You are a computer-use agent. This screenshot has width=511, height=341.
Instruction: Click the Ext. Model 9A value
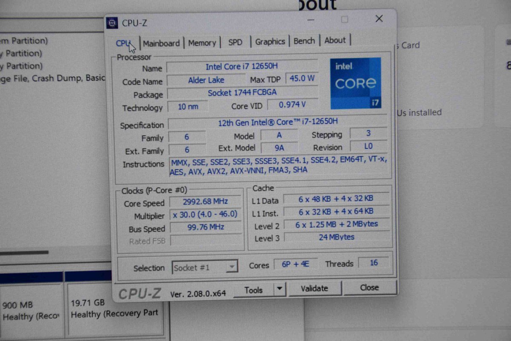pos(279,148)
